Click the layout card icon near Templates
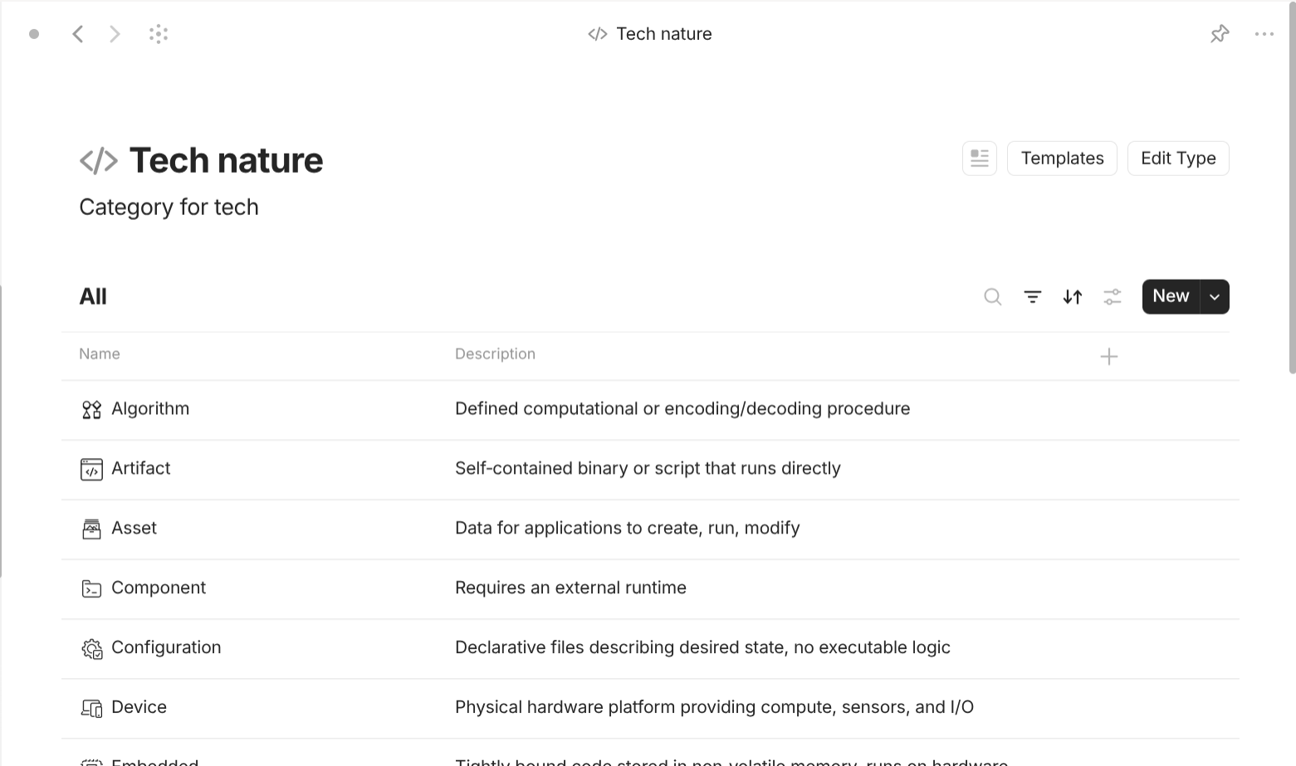Viewport: 1296px width, 766px height. (x=979, y=158)
